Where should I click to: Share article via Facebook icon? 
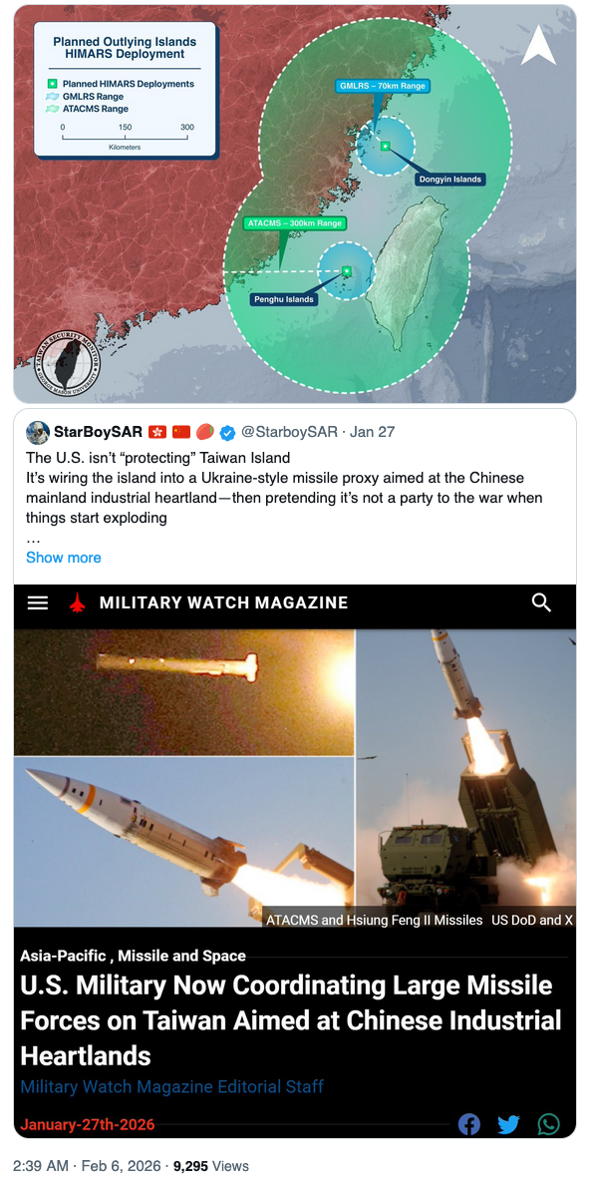469,1125
